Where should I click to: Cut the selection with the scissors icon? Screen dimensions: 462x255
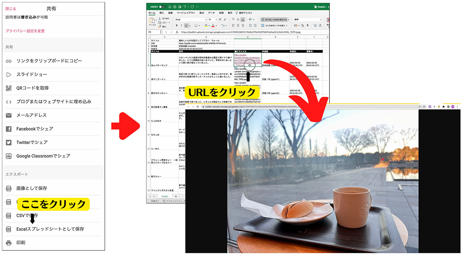[x=160, y=18]
